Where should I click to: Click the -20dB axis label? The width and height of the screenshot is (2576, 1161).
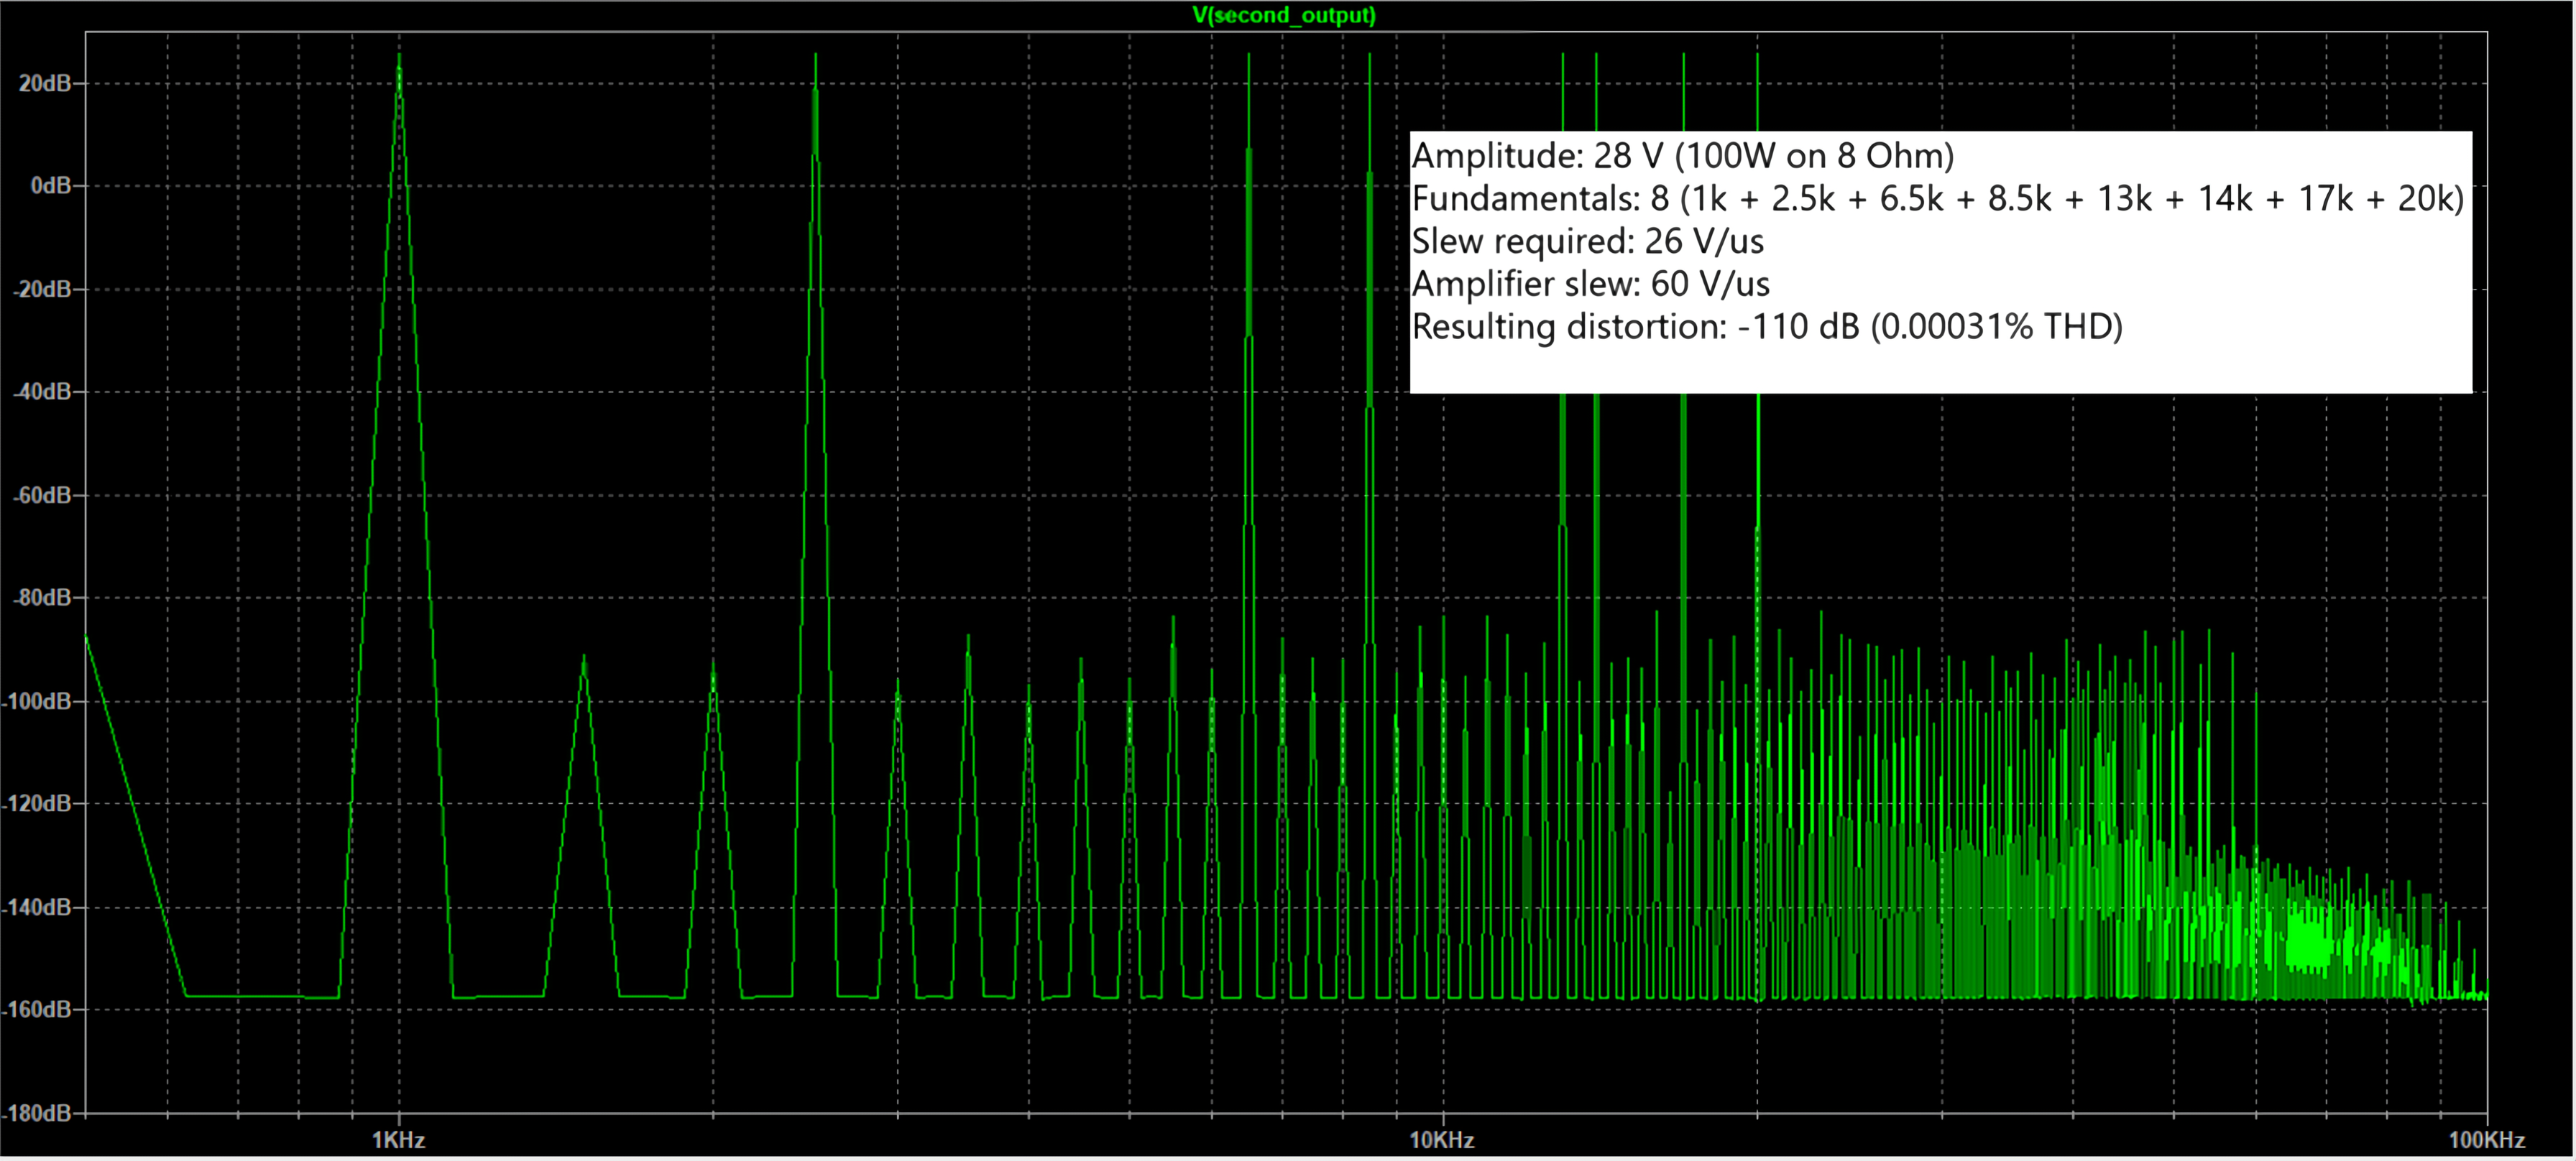41,290
